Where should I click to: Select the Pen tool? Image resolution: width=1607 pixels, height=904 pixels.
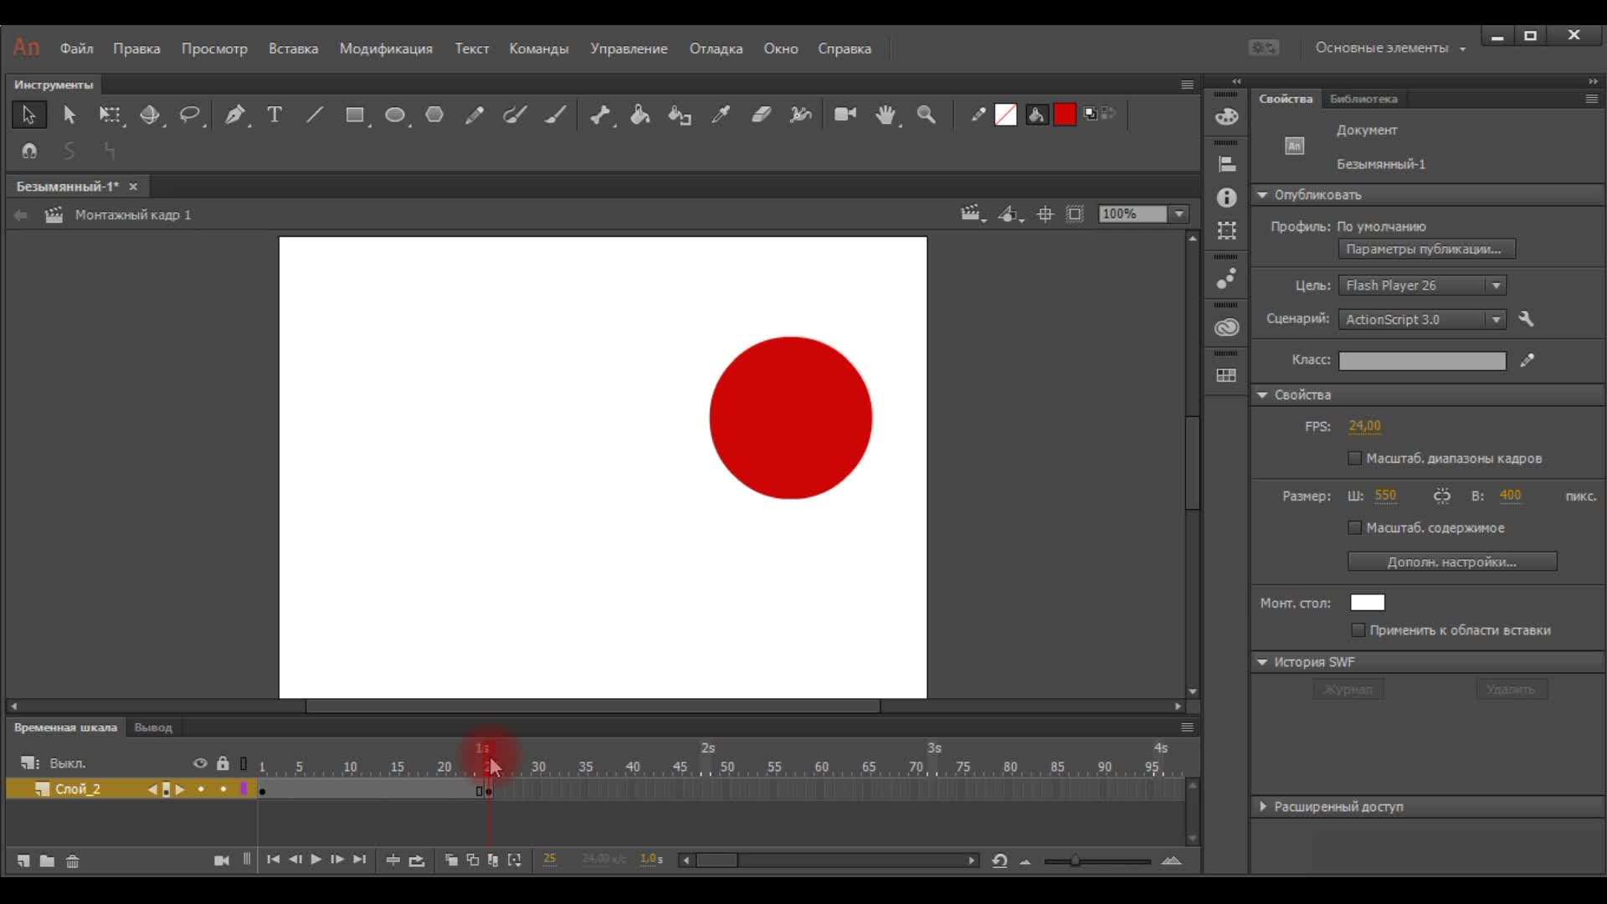(235, 115)
